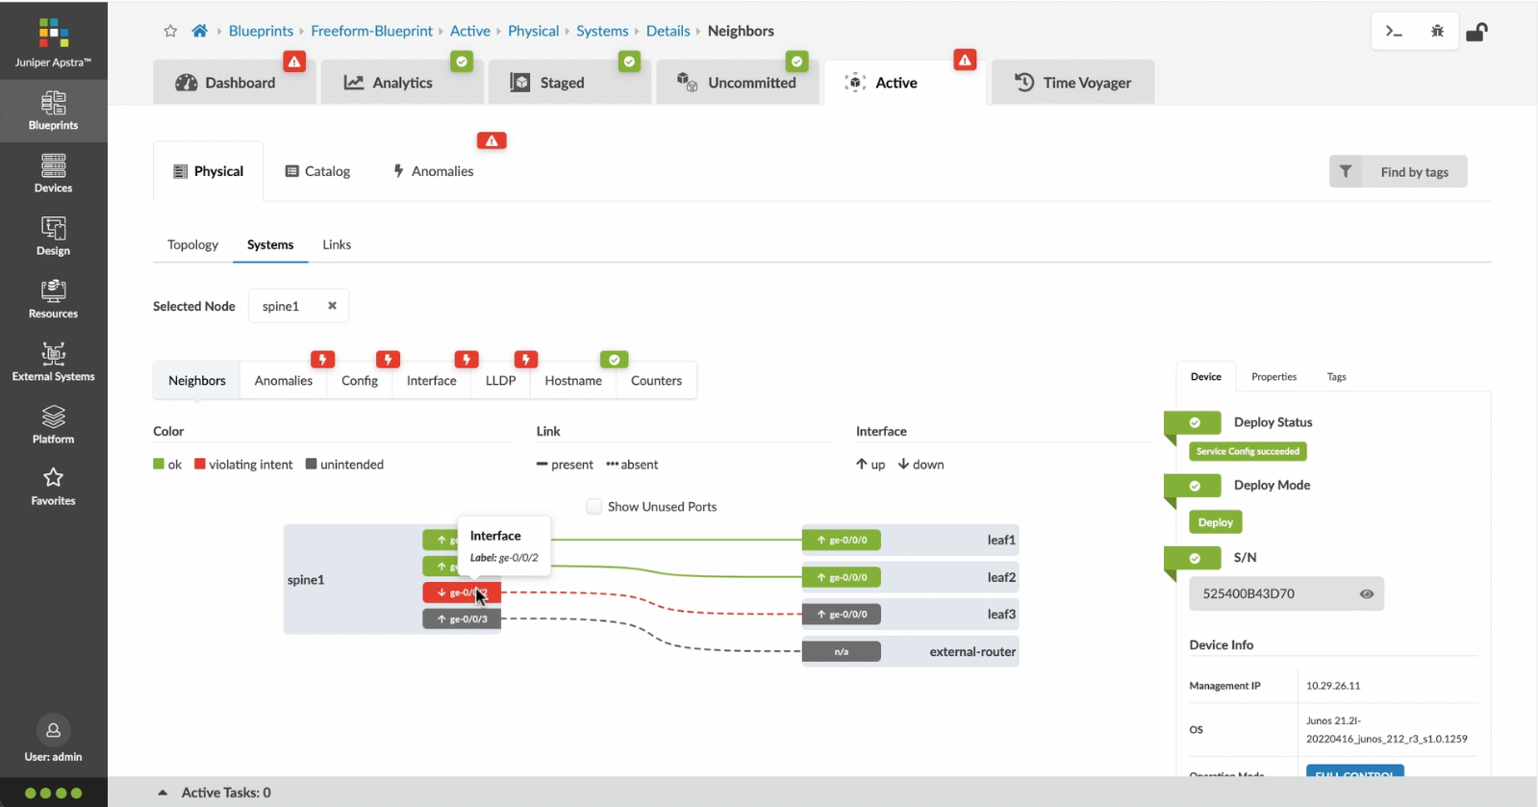This screenshot has height=807, width=1538.
Task: Click the Dashboard red warning badge
Action: tap(294, 62)
